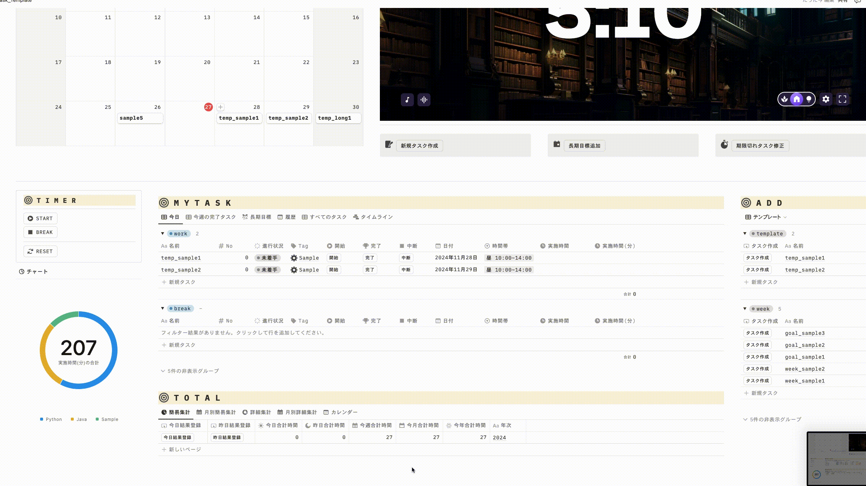Collapse the work group triangle
Screen dimensions: 866x486
pos(163,234)
